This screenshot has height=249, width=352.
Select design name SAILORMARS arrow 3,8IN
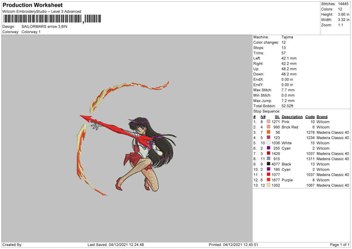tap(44, 26)
